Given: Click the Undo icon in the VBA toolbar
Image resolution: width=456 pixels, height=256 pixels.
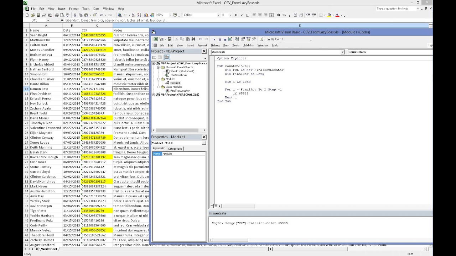Looking at the screenshot, I should pyautogui.click(x=201, y=39).
